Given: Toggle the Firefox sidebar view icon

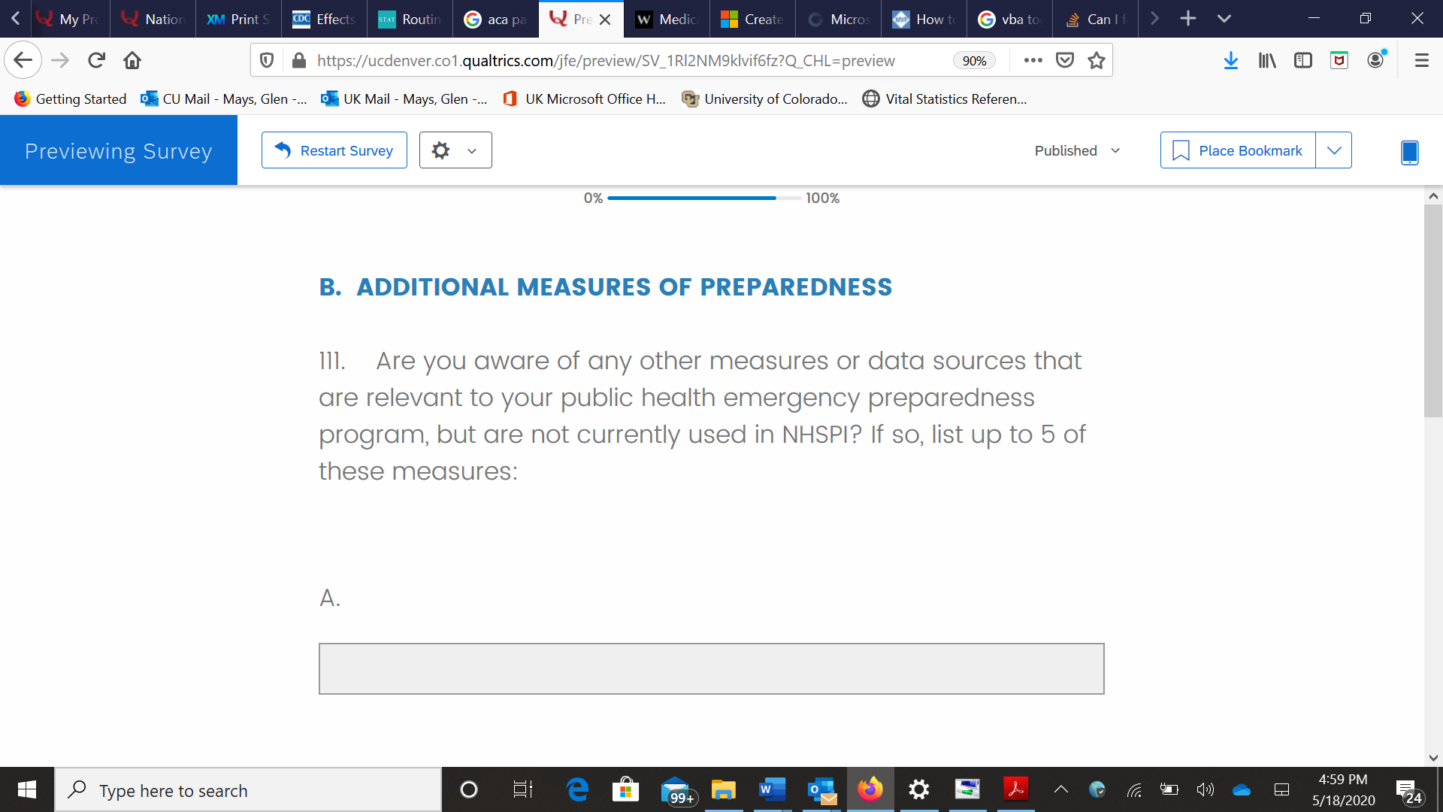Looking at the screenshot, I should 1302,60.
